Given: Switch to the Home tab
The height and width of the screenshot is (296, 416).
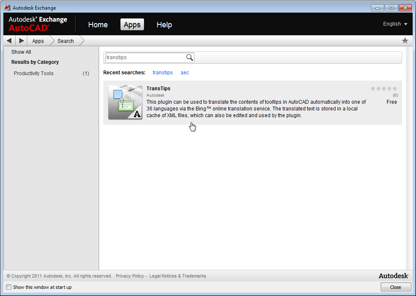Looking at the screenshot, I should tap(98, 25).
